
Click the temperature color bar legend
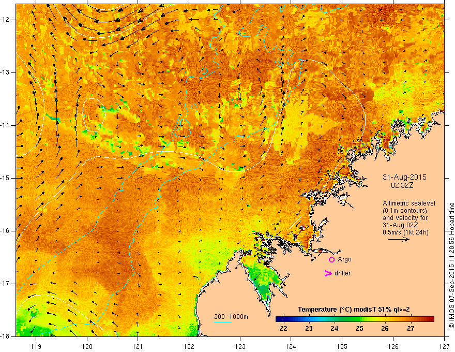pos(355,319)
